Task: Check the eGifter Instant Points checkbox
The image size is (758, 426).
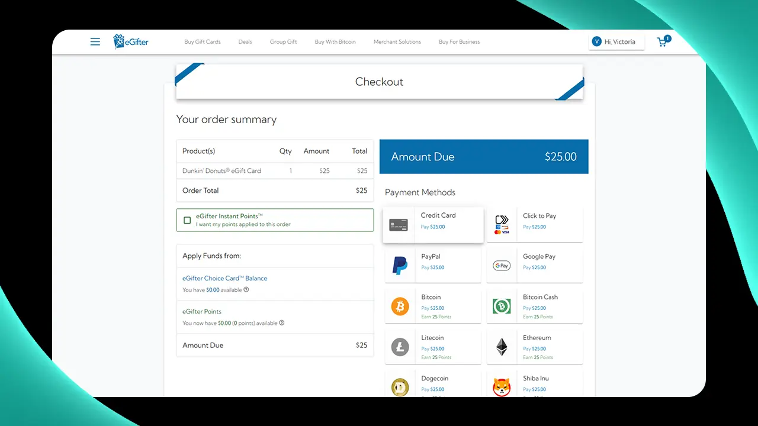Action: coord(187,220)
